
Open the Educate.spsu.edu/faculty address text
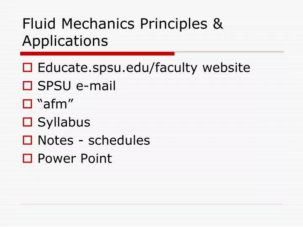117,68
